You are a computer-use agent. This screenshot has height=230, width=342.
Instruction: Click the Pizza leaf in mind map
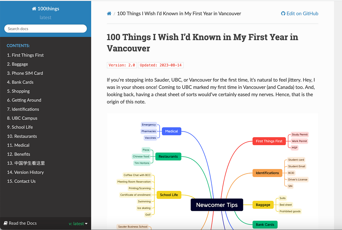(x=146, y=150)
